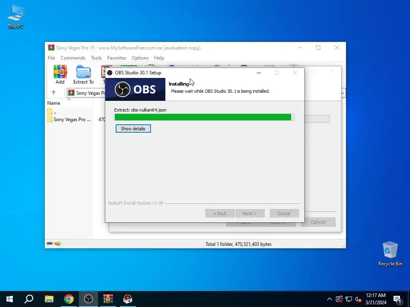Image resolution: width=410 pixels, height=307 pixels.
Task: Click 'Total 1 folder, 470,521,403 bytes' status text
Action: coord(239,244)
